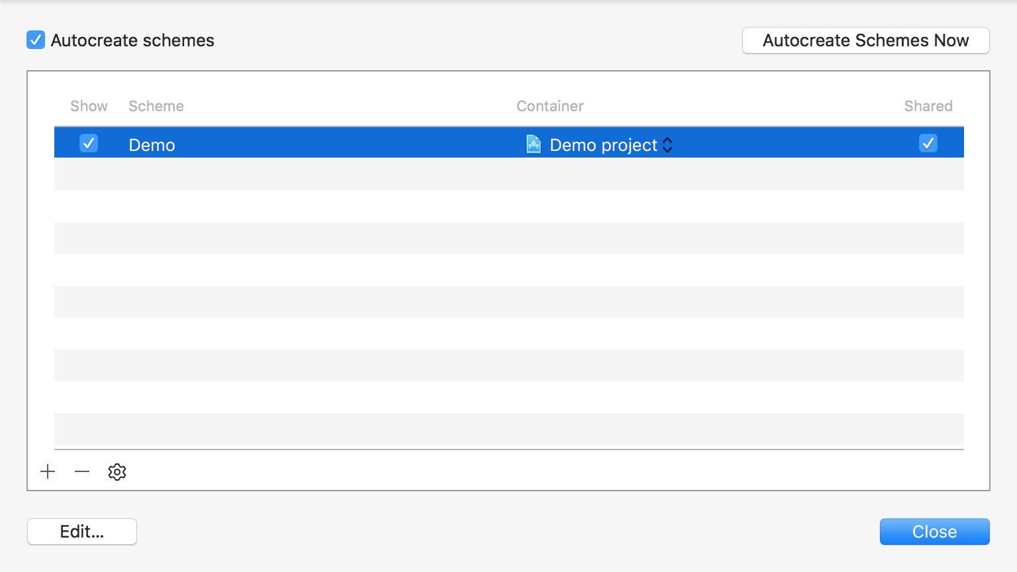Uncheck the Autocreate schemes checkbox
The width and height of the screenshot is (1017, 572).
36,40
